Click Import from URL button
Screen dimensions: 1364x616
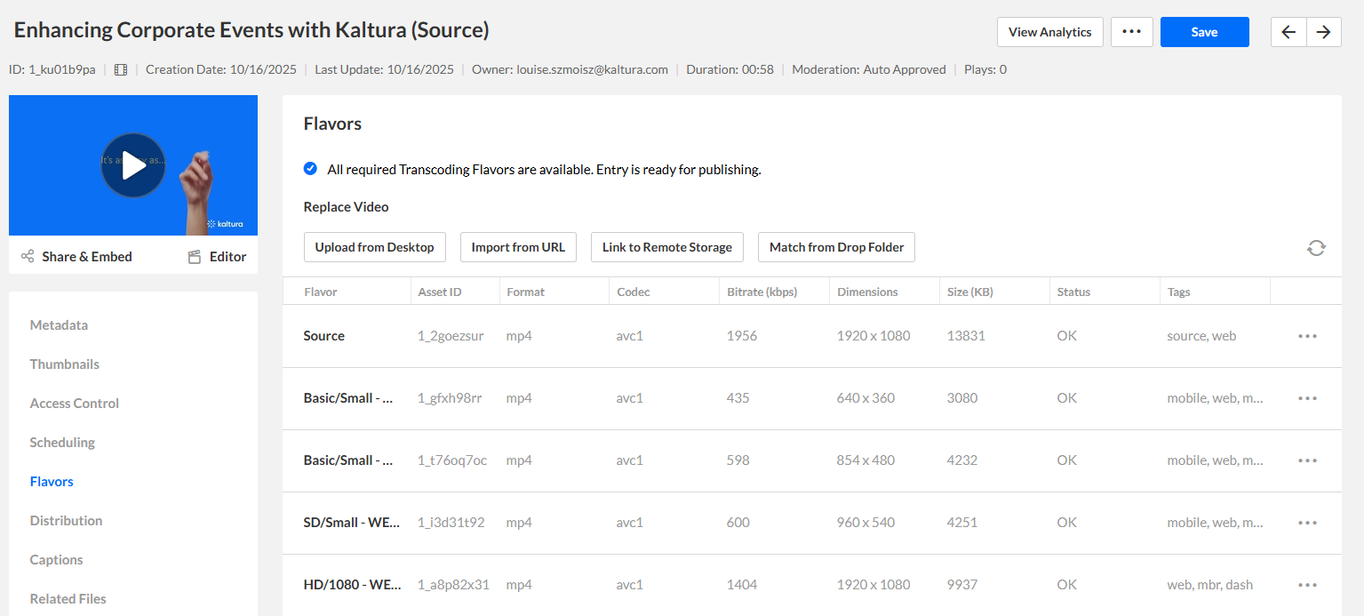[x=518, y=247]
